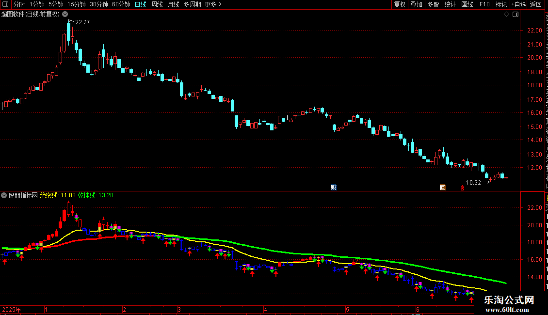The image size is (548, 315).
Task: Select the 30分钟 period
Action: click(x=99, y=4)
